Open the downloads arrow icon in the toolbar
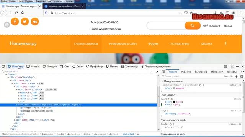 [215, 13]
